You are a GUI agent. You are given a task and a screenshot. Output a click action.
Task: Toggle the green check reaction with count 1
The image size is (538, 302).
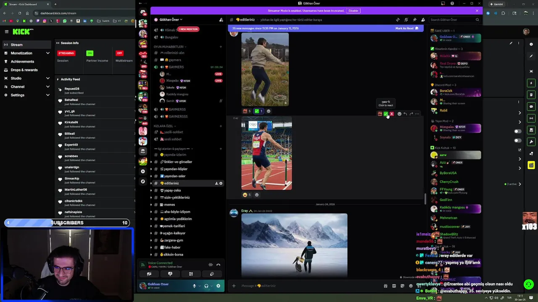pos(258,111)
